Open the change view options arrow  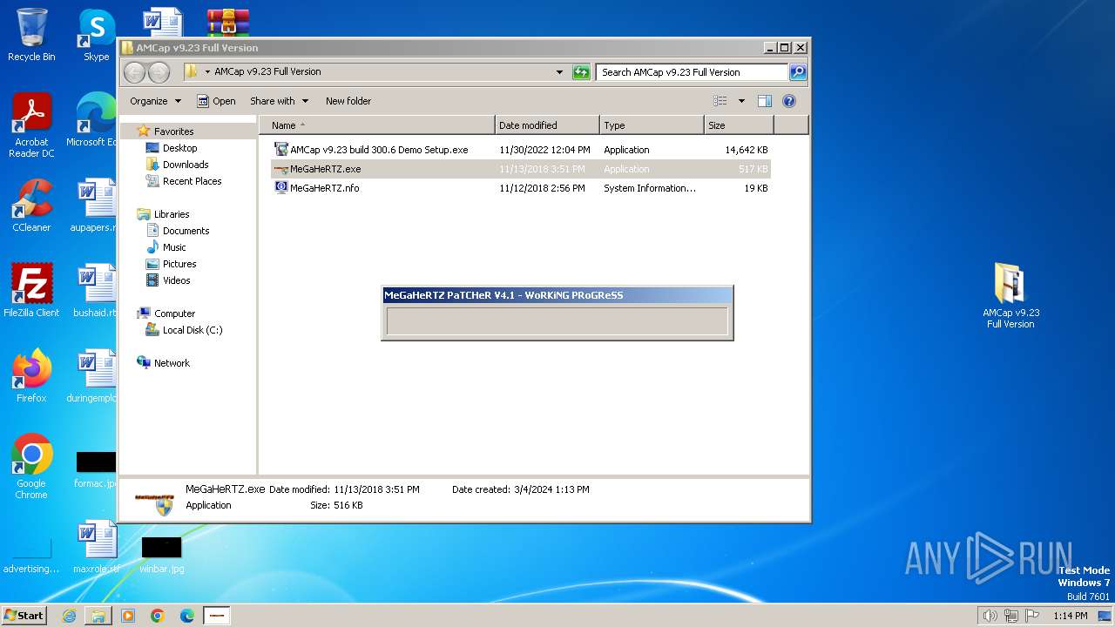[741, 101]
